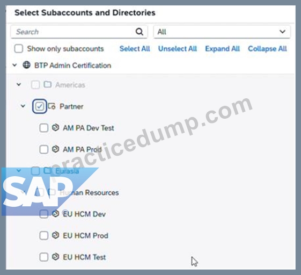Click the Select All link

coord(135,49)
